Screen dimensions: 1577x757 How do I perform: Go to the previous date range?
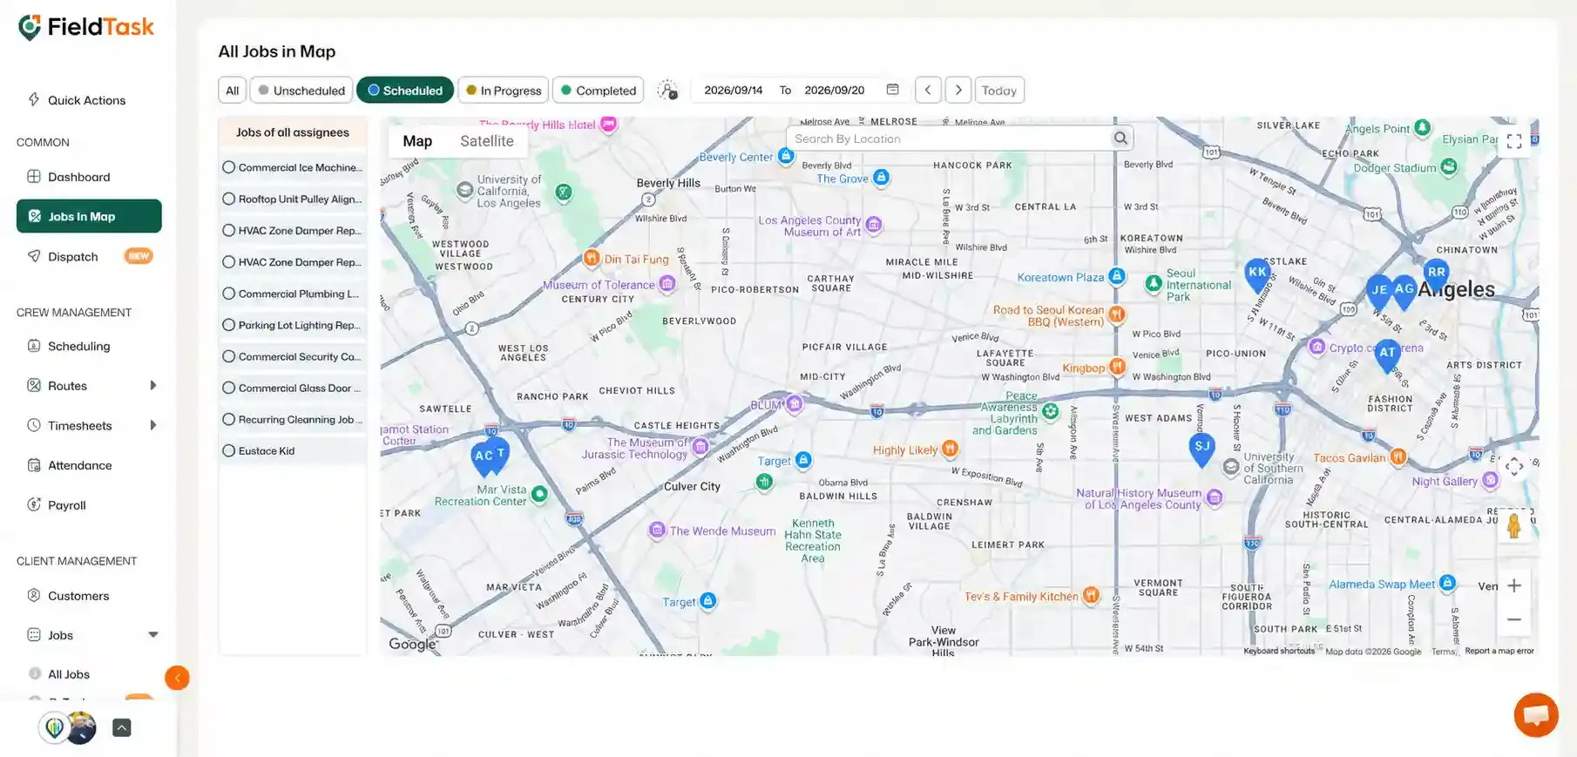coord(928,91)
